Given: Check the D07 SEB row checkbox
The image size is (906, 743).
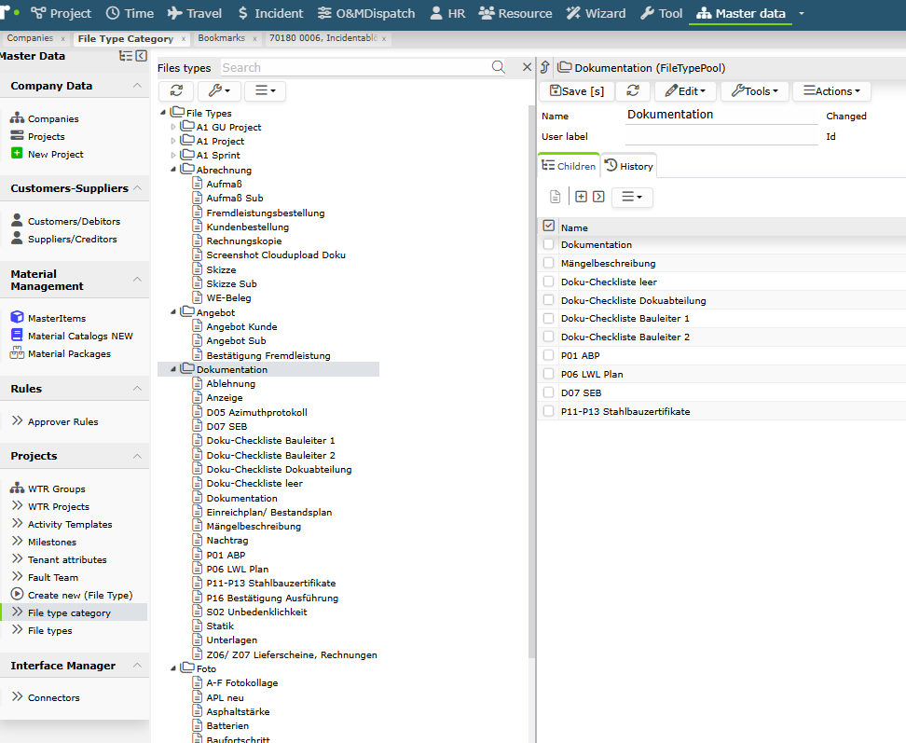Looking at the screenshot, I should tap(548, 392).
